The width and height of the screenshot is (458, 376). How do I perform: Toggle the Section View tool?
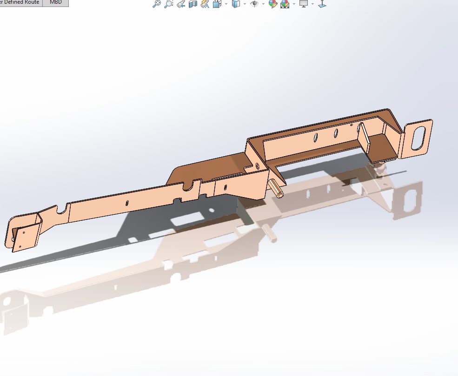193,4
